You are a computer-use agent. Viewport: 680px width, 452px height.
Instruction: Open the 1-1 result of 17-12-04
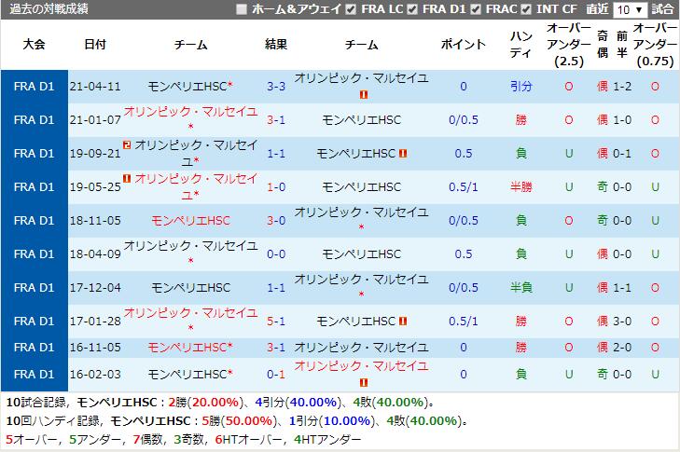[x=276, y=288]
